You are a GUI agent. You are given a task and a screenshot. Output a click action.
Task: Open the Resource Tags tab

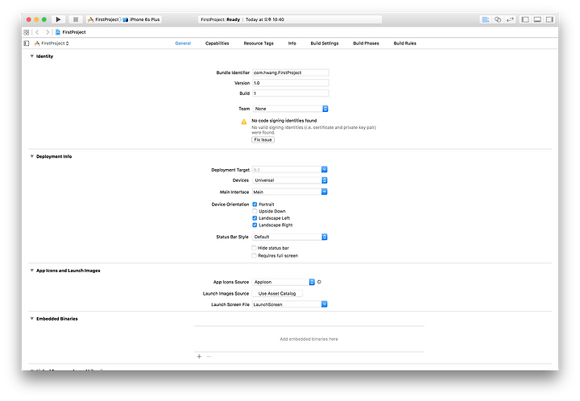(259, 43)
